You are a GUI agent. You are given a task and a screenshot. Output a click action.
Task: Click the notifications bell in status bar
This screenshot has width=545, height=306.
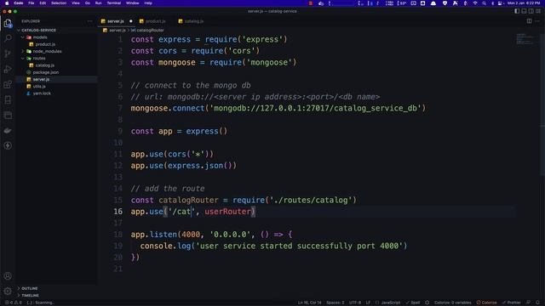point(537,303)
